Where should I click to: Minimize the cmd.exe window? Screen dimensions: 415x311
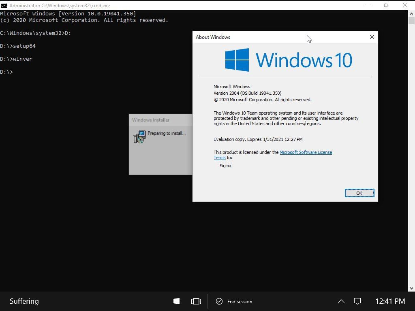(x=368, y=5)
